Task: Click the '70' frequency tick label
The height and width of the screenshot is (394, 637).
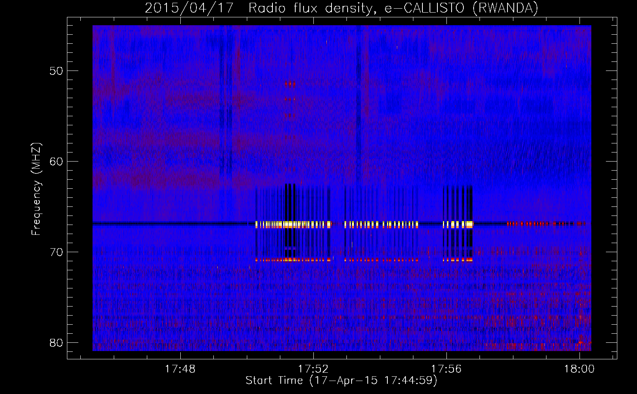Action: click(x=56, y=252)
